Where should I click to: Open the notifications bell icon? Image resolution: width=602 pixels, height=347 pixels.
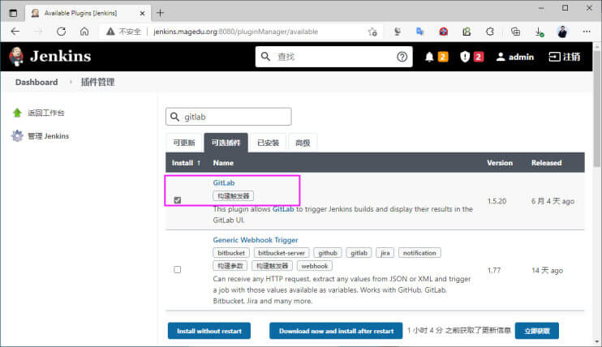click(429, 57)
